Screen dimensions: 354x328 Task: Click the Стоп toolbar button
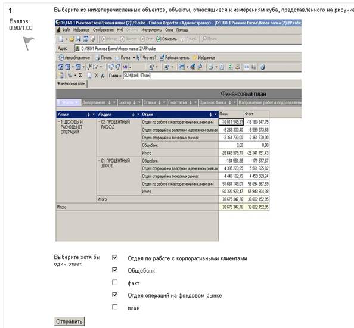(x=147, y=39)
